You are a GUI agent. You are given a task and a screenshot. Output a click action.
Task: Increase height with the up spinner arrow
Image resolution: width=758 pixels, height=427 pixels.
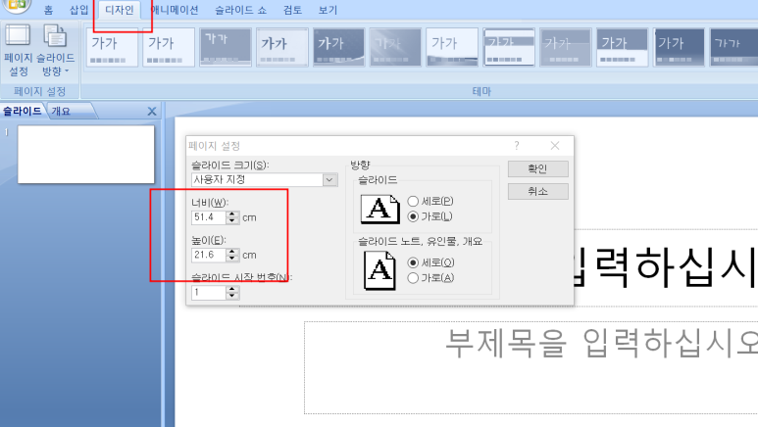232,251
